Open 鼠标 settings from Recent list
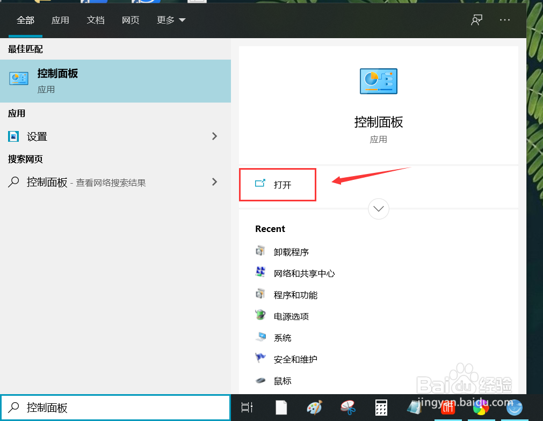This screenshot has height=421, width=543. pyautogui.click(x=282, y=380)
